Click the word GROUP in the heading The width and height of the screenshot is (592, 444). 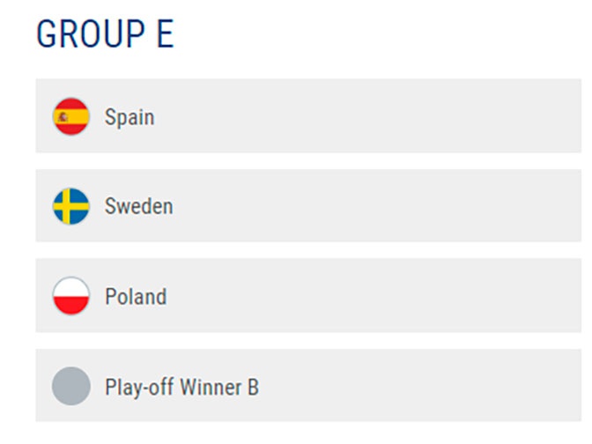coord(91,34)
